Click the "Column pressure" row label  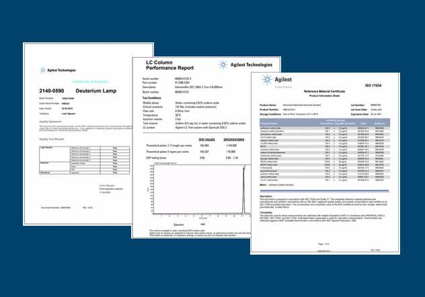pos(153,107)
